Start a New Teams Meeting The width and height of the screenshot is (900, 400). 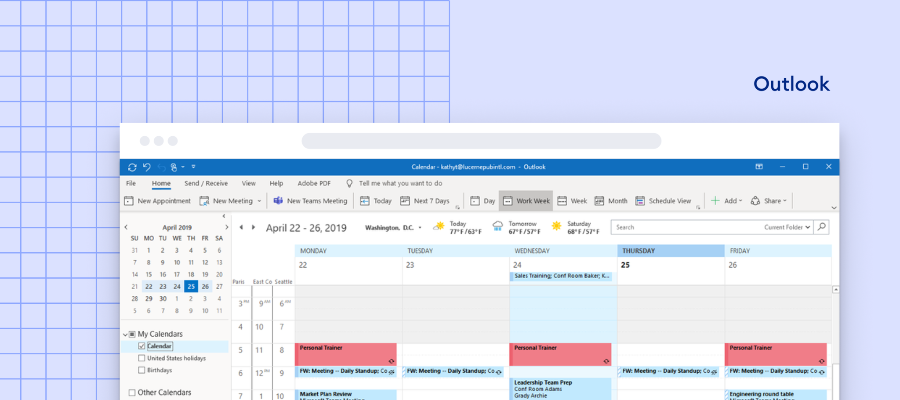(310, 201)
